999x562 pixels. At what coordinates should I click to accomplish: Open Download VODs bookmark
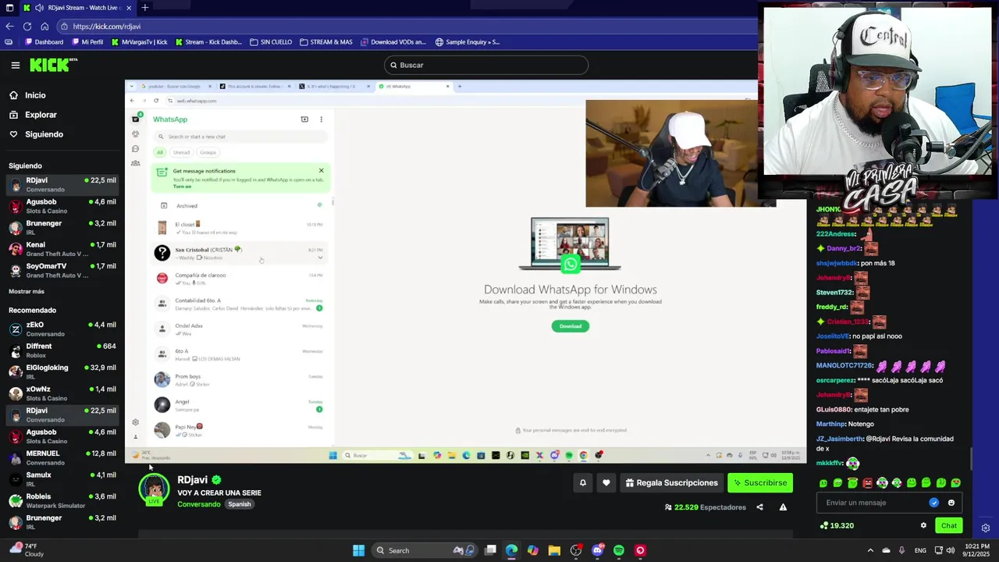point(393,42)
